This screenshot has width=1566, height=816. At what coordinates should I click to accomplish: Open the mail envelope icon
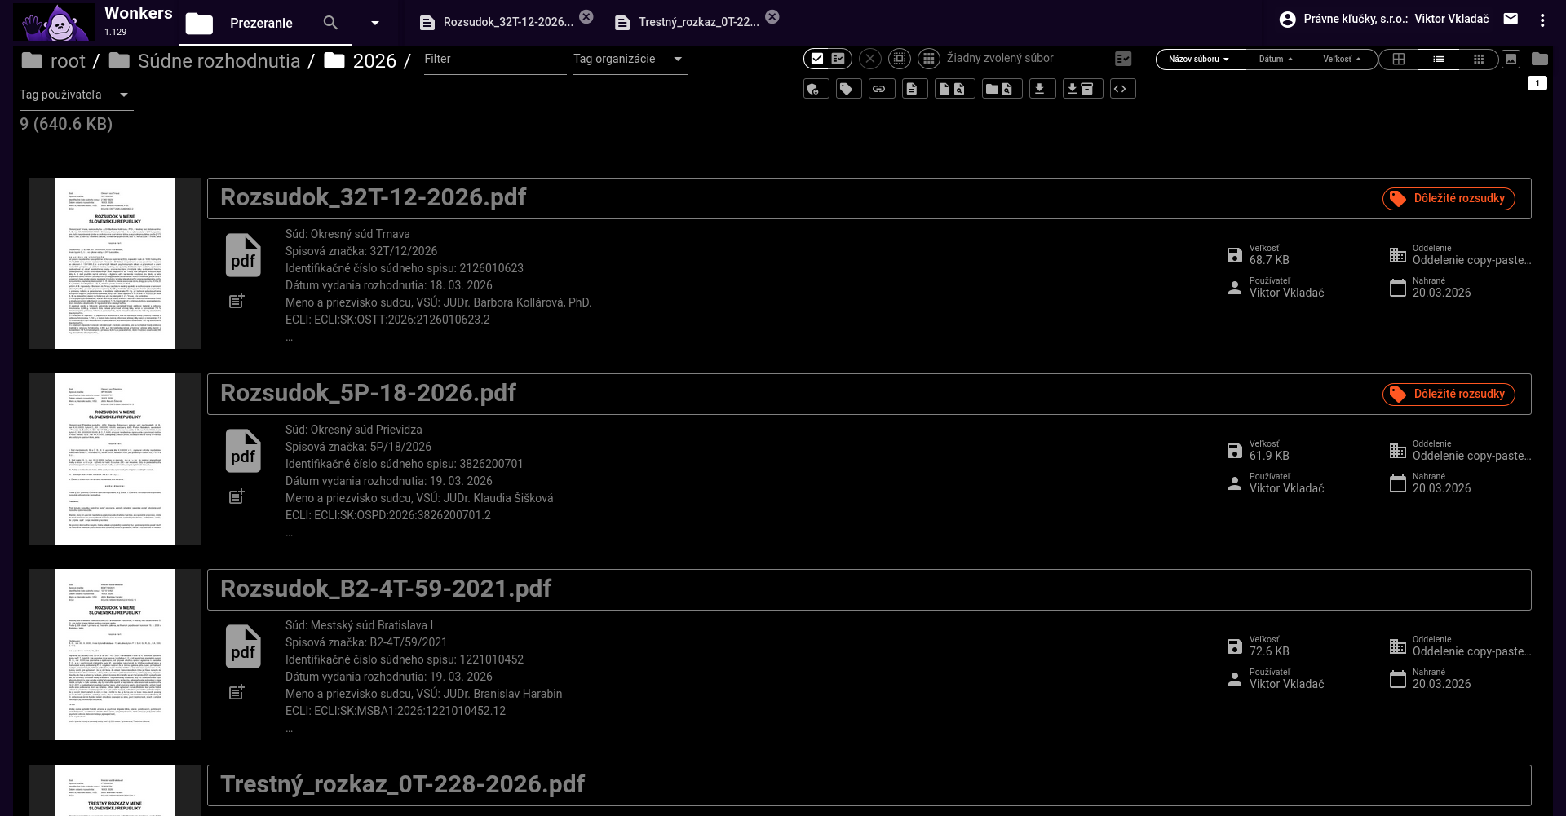[1511, 19]
